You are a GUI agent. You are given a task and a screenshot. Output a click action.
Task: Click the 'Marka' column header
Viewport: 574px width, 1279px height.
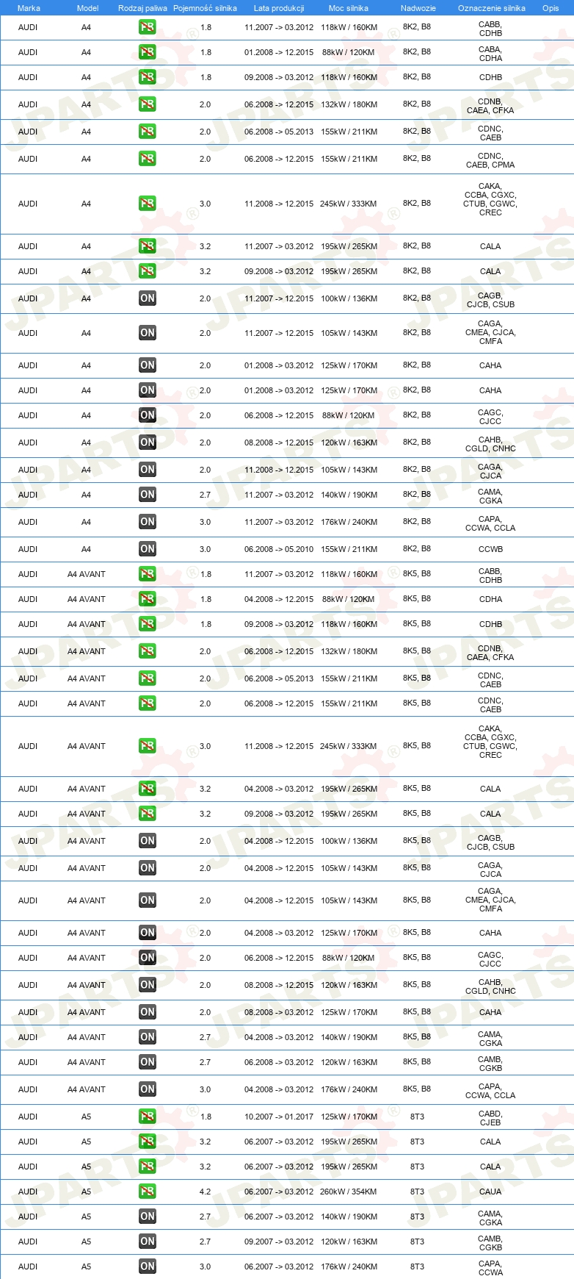29,8
